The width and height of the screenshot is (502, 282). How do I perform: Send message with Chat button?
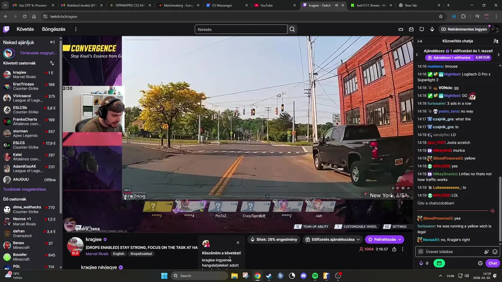493,263
